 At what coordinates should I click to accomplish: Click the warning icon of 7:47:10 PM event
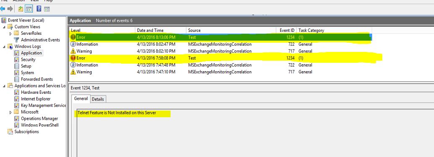pos(74,72)
